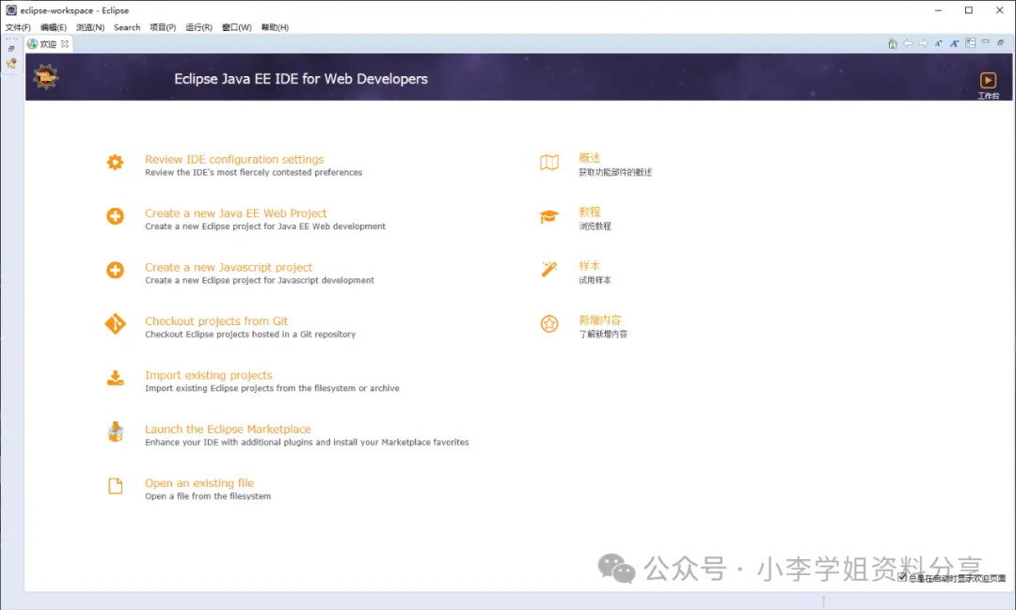Click the Restore icon in left trim bar

point(11,49)
